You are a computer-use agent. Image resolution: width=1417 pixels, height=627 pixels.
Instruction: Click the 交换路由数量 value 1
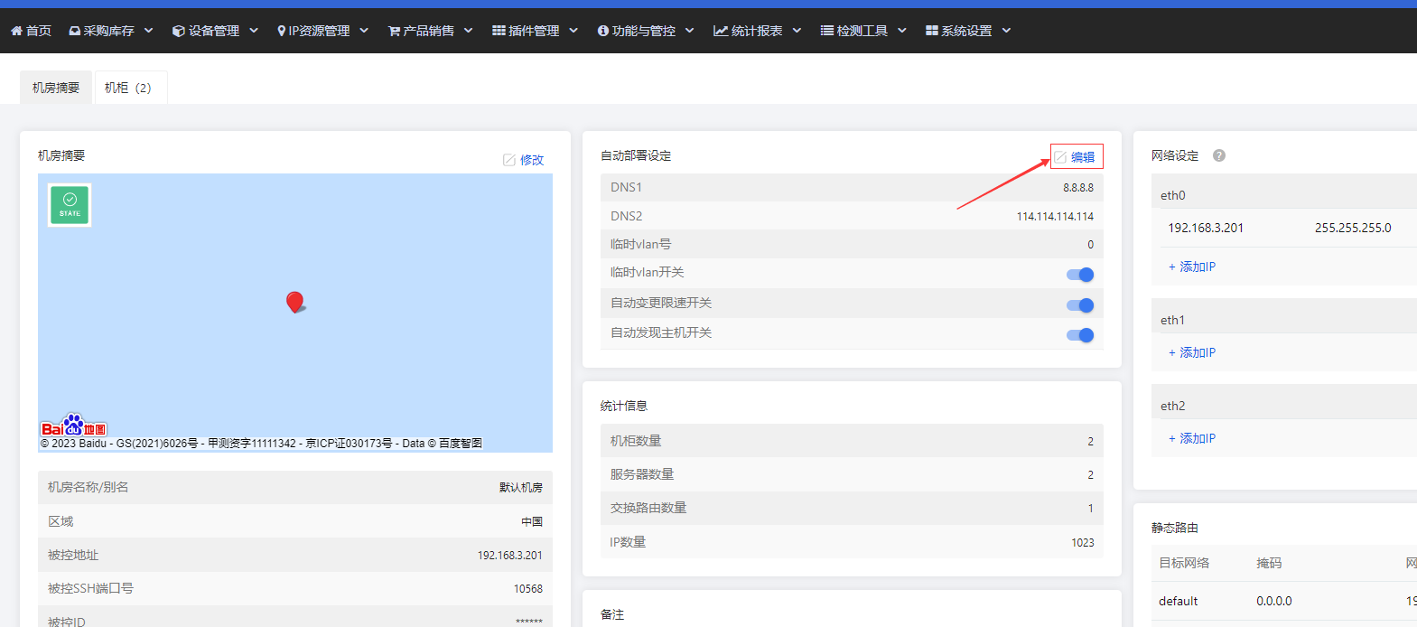click(x=1090, y=509)
